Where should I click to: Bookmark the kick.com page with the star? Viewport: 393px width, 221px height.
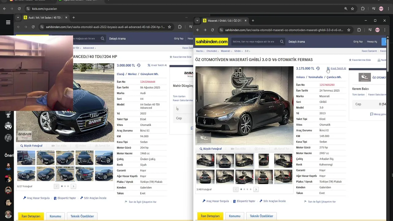tap(352, 9)
